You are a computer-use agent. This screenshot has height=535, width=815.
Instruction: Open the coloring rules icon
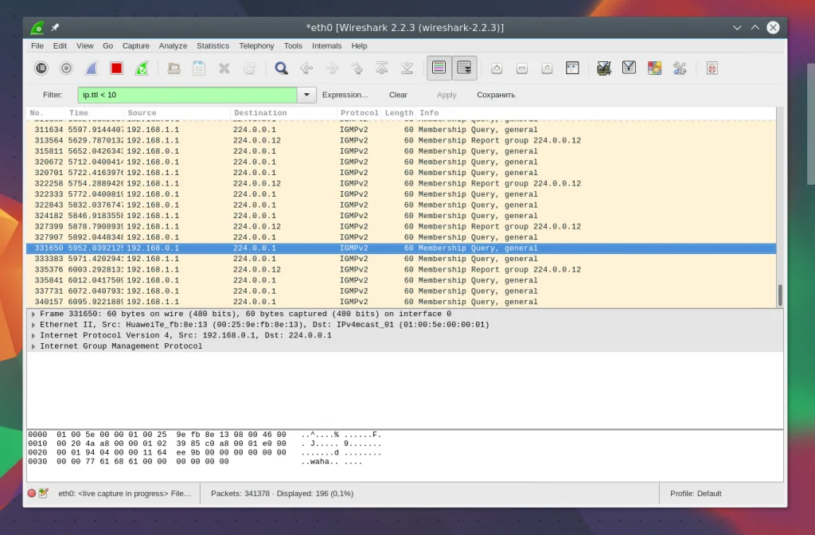tap(654, 68)
